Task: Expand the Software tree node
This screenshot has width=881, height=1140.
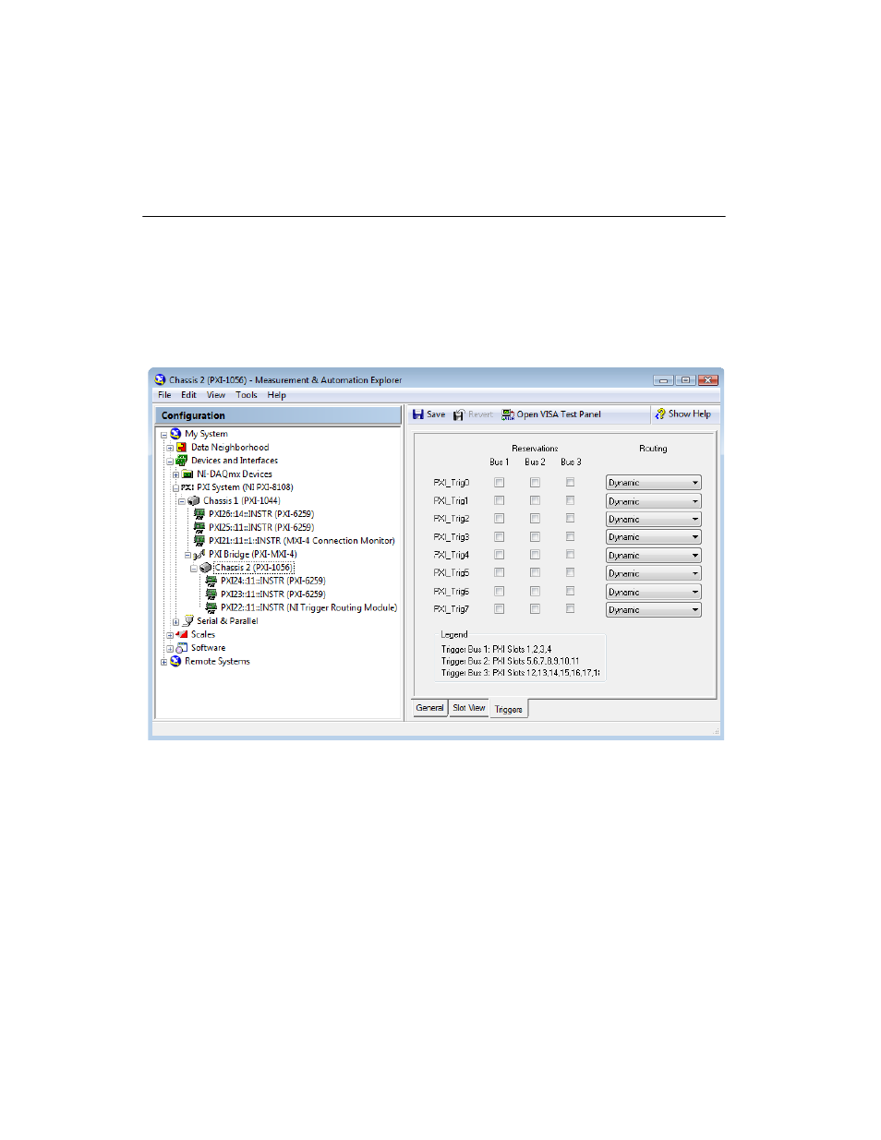Action: click(170, 648)
